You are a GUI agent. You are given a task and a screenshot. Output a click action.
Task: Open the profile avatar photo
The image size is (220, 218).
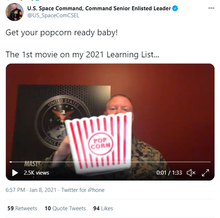tap(14, 12)
